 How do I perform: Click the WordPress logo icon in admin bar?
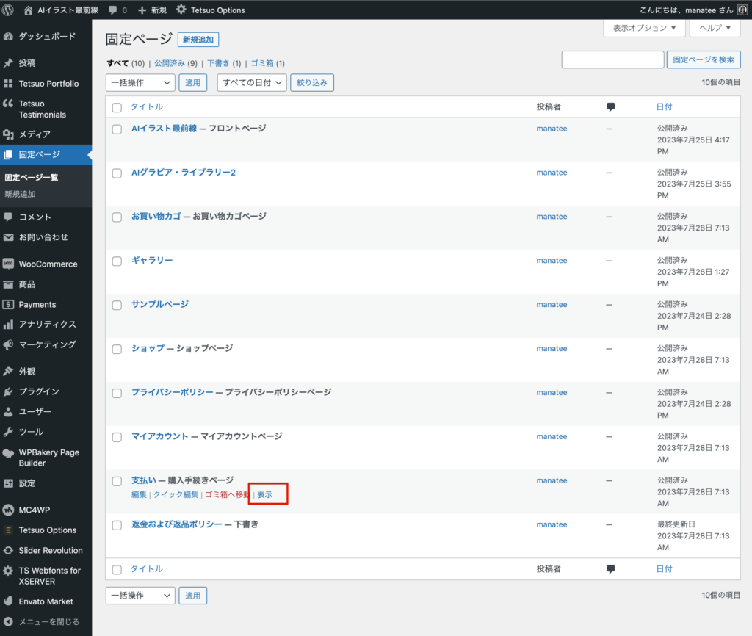click(10, 10)
